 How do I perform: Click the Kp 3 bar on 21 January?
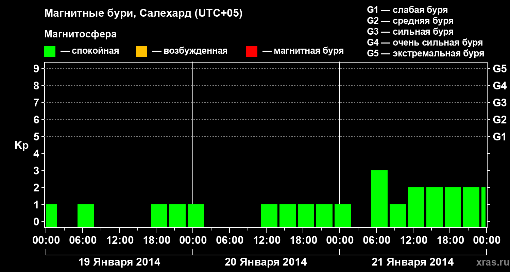point(379,199)
